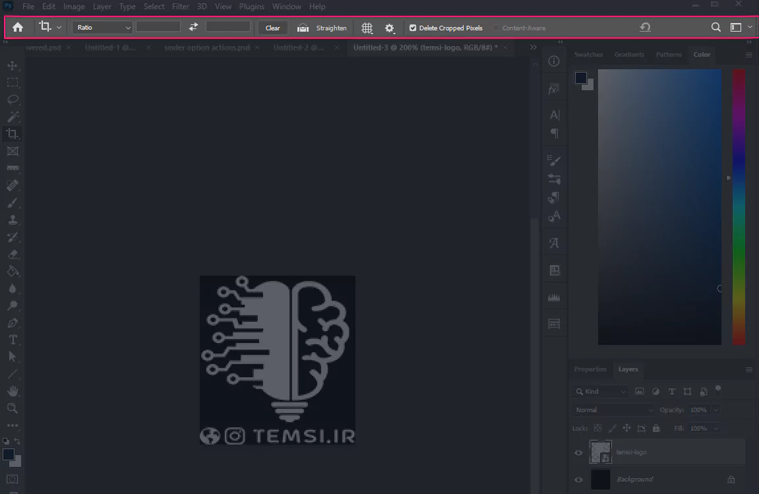Select the Zoom tool in toolbar
The height and width of the screenshot is (494, 759).
(13, 408)
